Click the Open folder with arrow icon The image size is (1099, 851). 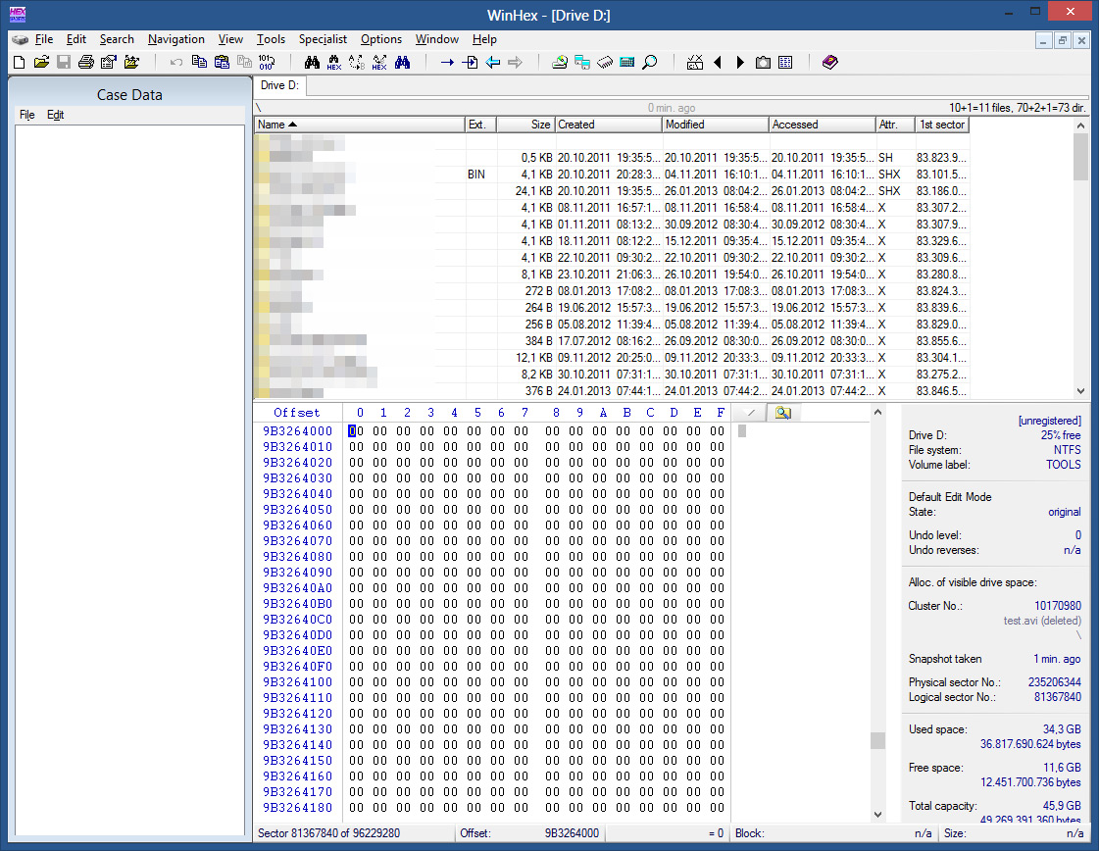(x=131, y=63)
